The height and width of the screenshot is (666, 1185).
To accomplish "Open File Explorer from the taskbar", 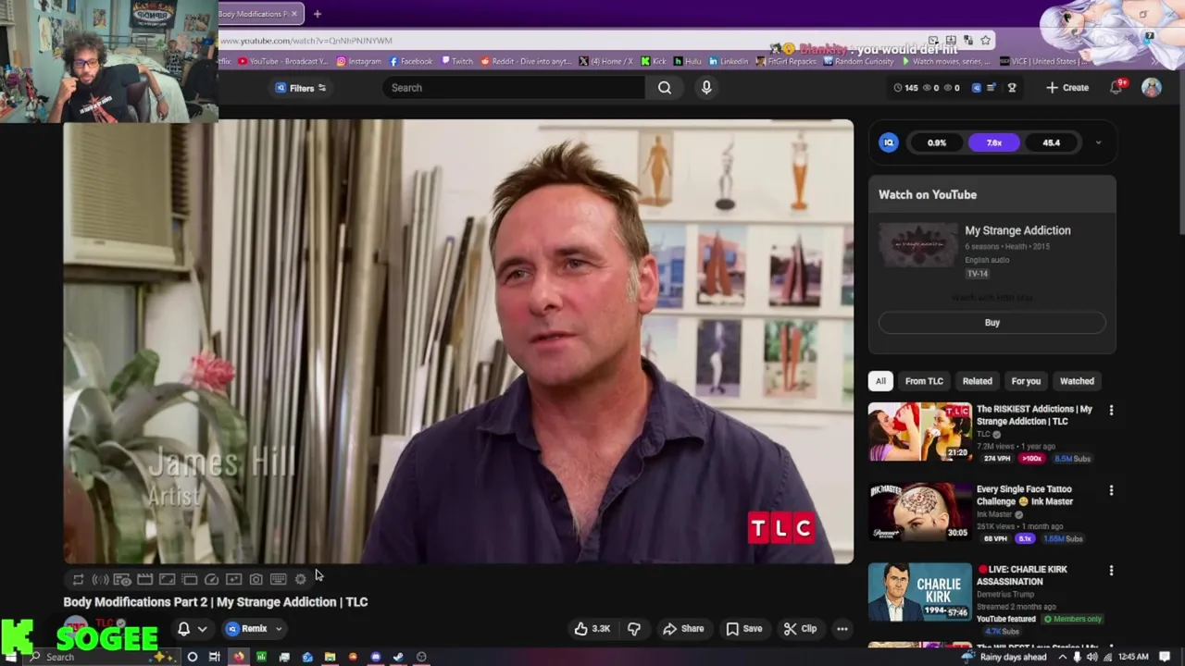I will [x=330, y=657].
